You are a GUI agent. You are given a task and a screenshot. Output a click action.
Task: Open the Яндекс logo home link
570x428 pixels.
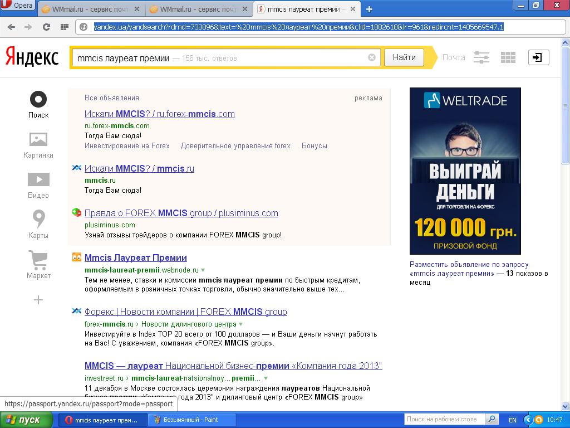32,57
